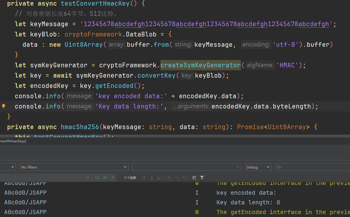Click the 'utf-8' string literal
The height and width of the screenshot is (217, 350).
click(285, 44)
